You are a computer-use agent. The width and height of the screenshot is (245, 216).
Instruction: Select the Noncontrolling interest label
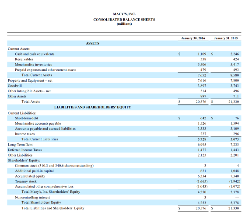pos(32,197)
